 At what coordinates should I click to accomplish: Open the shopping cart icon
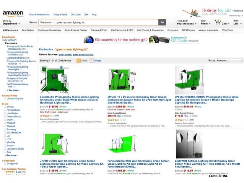pos(217,23)
